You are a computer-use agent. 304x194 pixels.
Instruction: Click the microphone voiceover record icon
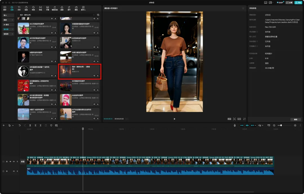click(x=234, y=125)
